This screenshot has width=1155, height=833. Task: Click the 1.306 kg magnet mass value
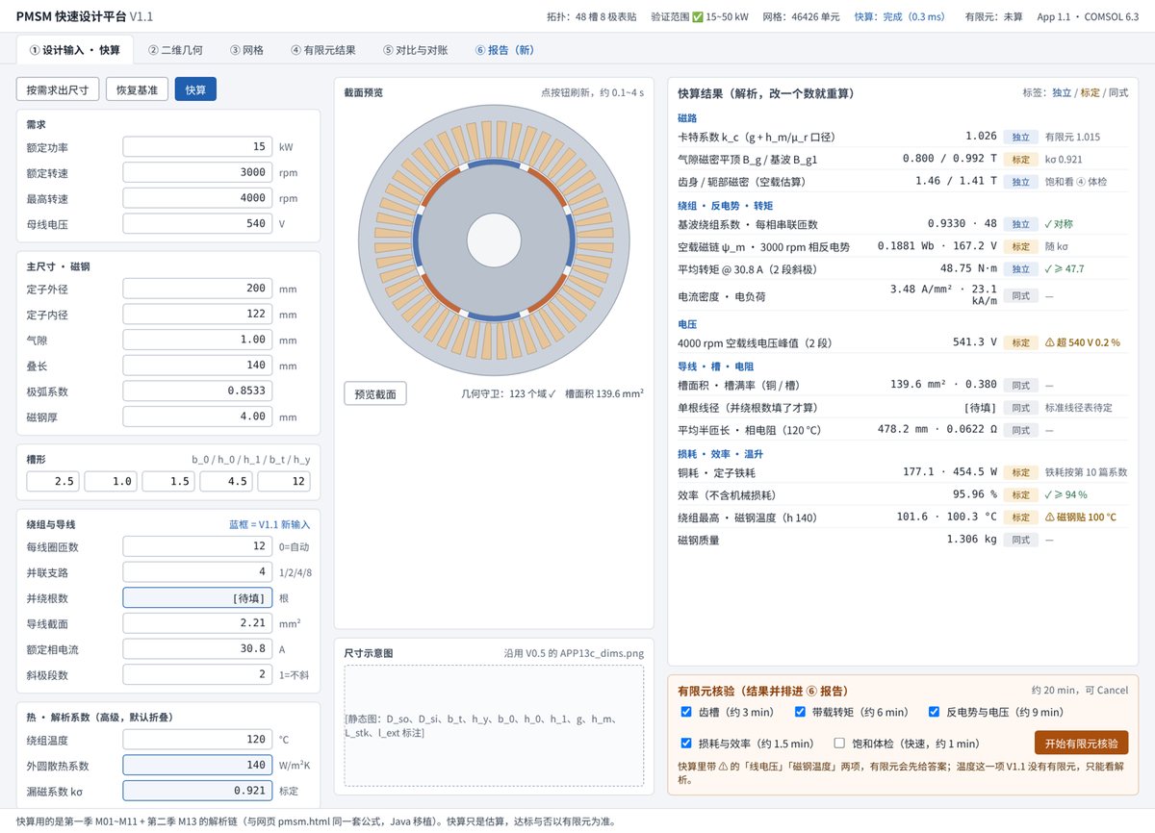[972, 541]
